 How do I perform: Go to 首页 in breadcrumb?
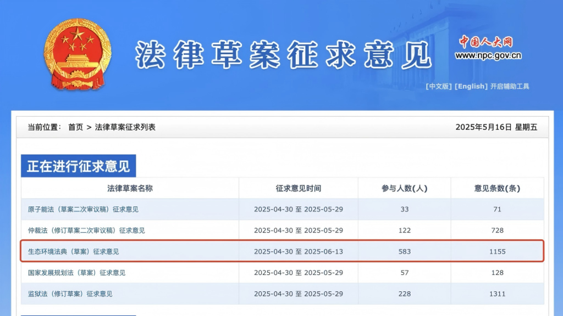click(x=76, y=127)
